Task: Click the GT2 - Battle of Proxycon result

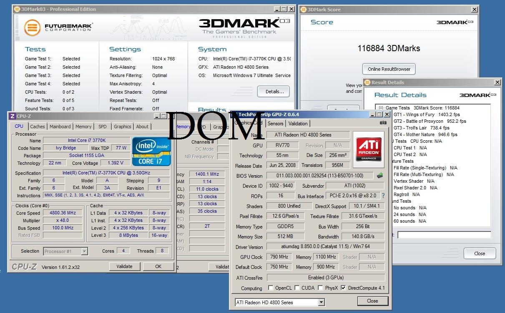Action: pos(430,121)
